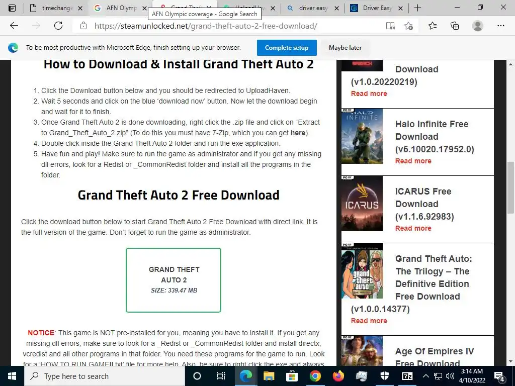This screenshot has width=515, height=386.
Task: Click the ICARUS cover thumbnail
Action: pos(362,204)
